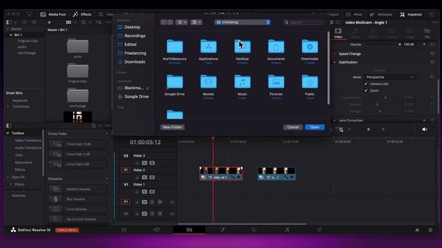Eject the Blackma... volume in sidebar

click(147, 88)
